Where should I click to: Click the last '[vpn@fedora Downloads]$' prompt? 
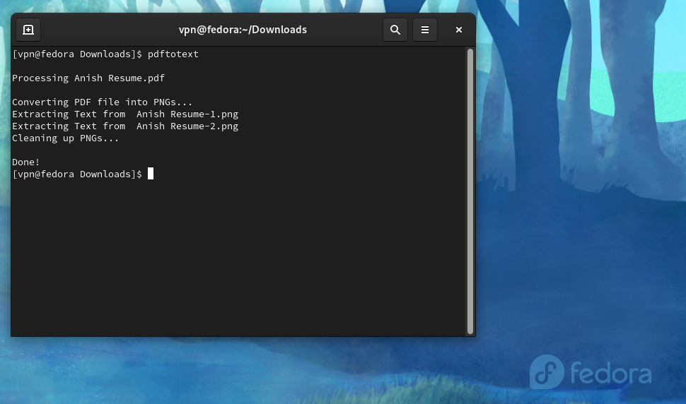point(77,174)
